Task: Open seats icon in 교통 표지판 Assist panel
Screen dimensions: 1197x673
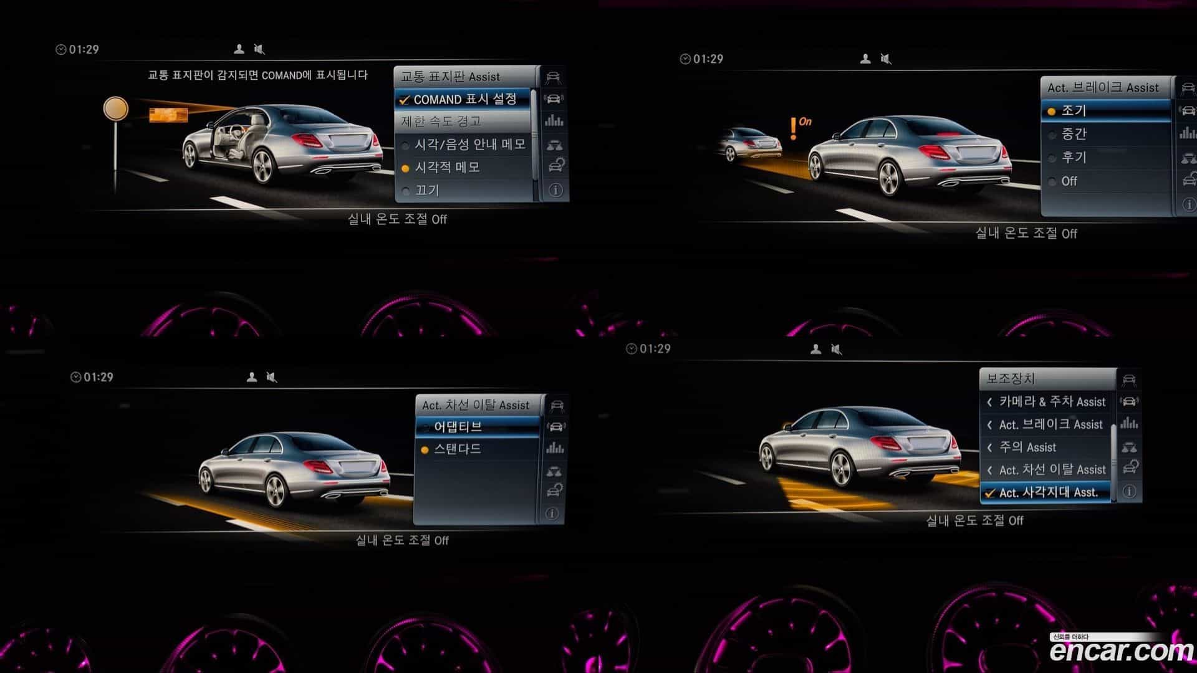Action: [x=554, y=145]
